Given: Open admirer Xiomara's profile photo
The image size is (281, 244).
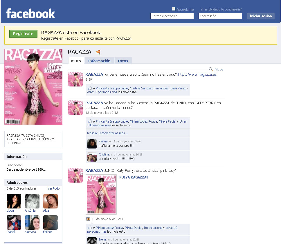Looking at the screenshot, I should [32, 222].
